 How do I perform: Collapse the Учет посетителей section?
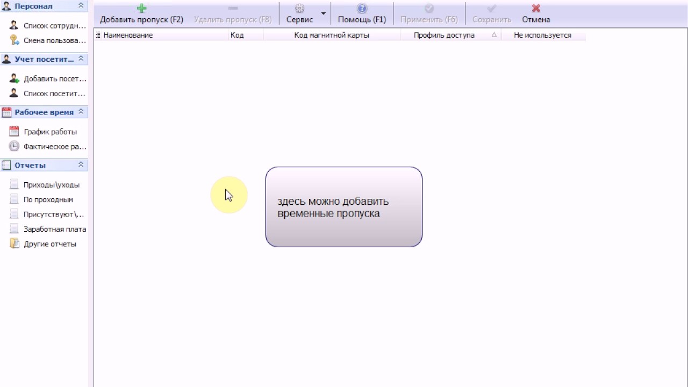tap(81, 59)
